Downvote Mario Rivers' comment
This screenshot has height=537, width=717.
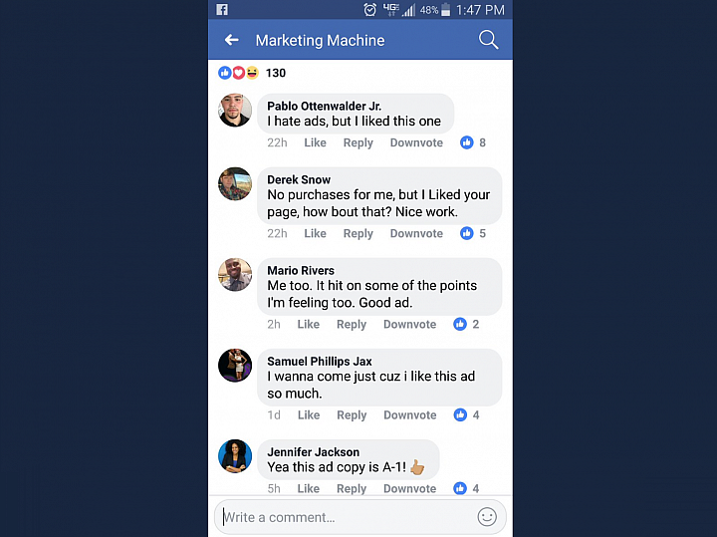409,325
